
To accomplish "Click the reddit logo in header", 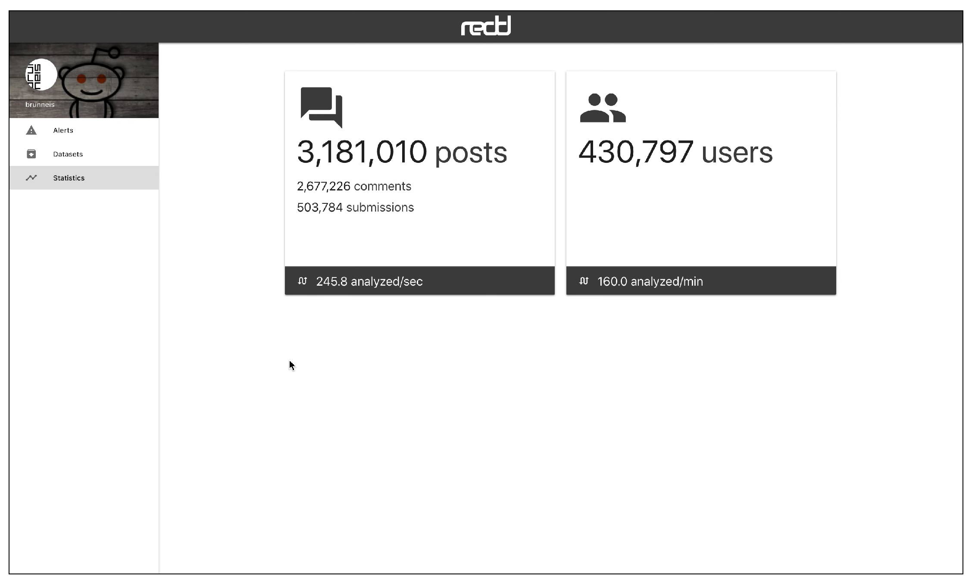I will 486,26.
